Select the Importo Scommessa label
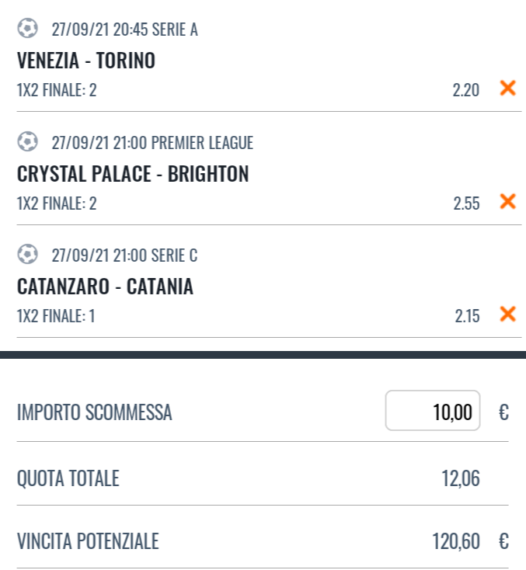 [x=94, y=412]
